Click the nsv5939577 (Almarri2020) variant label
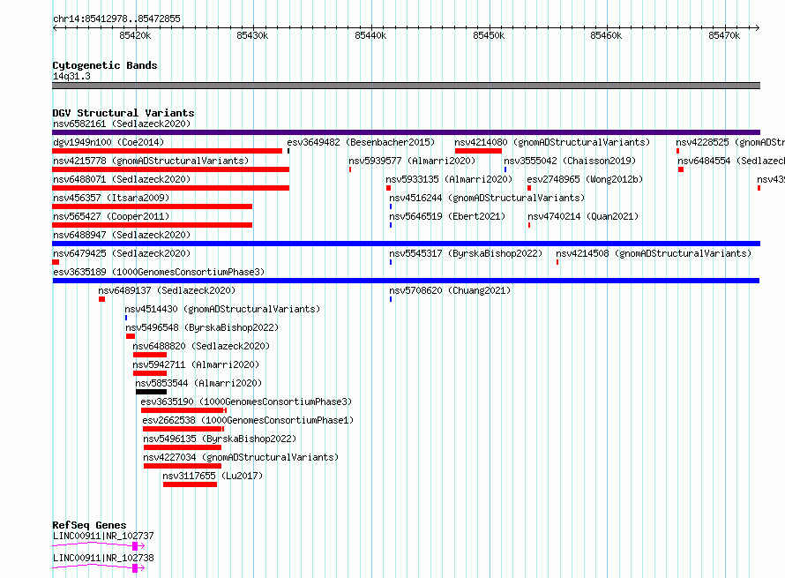785x578 pixels. coord(412,161)
